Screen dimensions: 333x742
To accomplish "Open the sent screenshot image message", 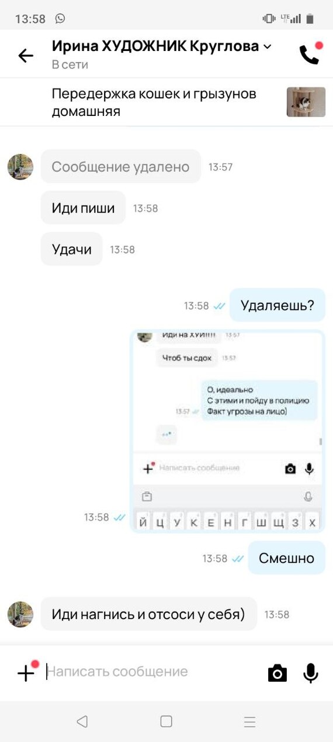I will [227, 431].
